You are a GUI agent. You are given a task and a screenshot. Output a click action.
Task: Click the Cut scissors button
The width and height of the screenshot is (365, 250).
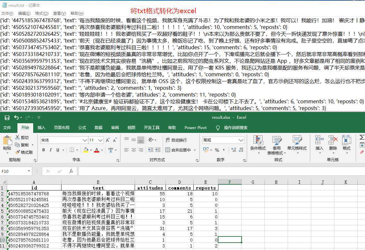[22, 137]
